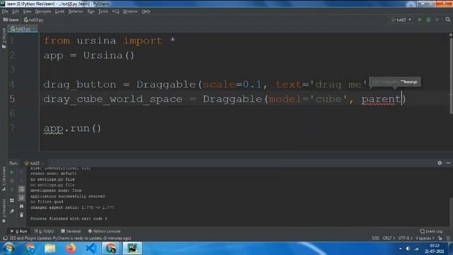Toggle scroll to end in Run console

click(21, 198)
